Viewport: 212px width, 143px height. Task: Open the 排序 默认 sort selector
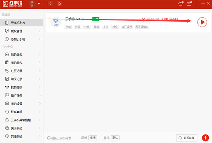(x=115, y=138)
